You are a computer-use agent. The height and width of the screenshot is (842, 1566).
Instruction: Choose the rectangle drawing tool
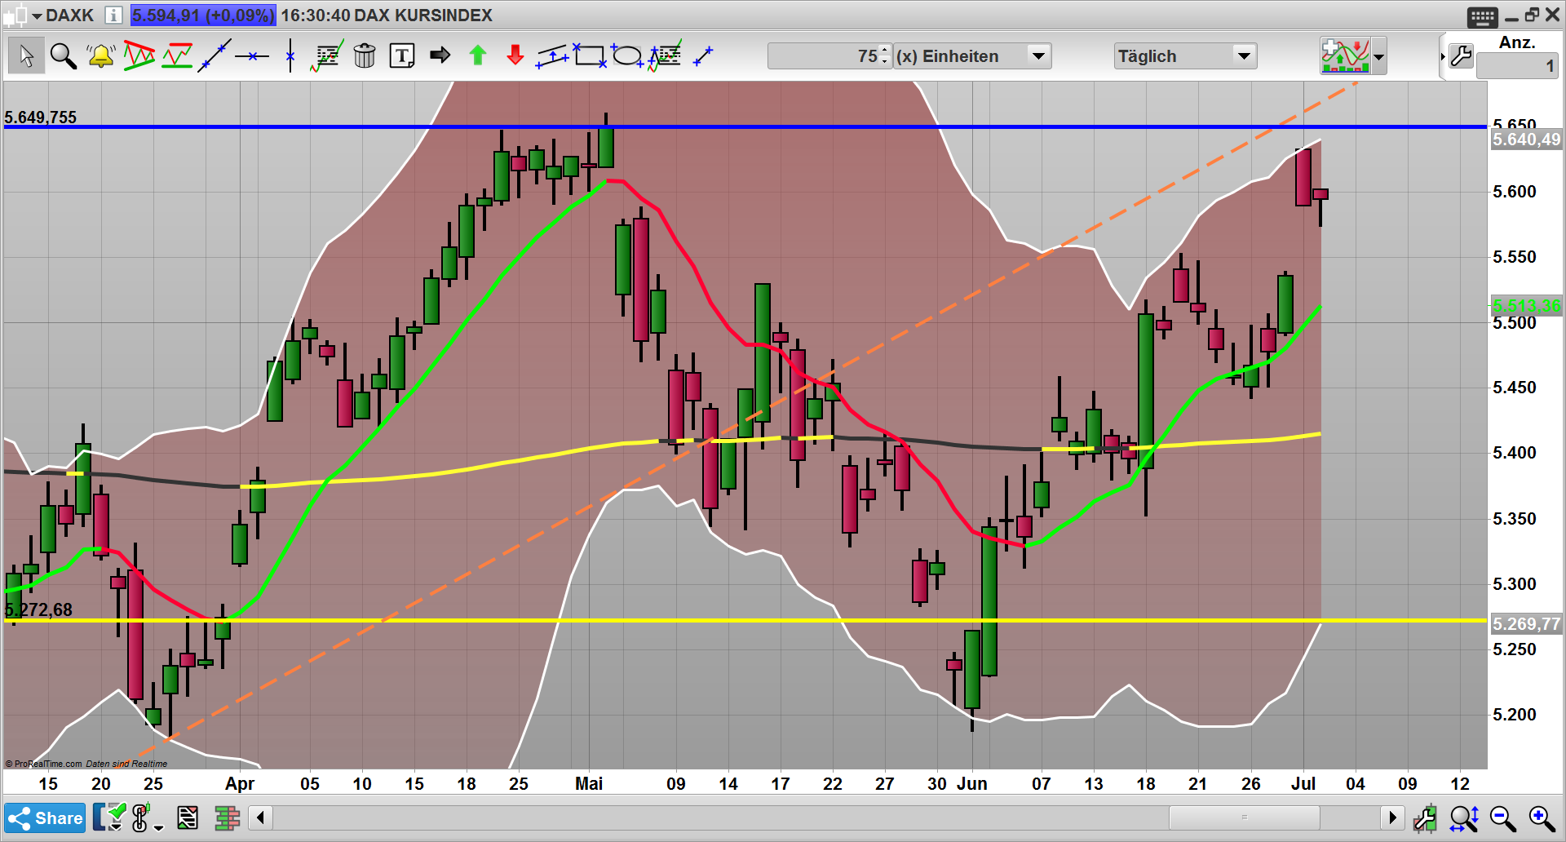click(590, 55)
